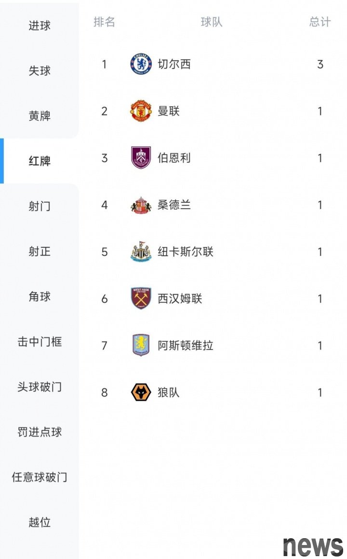Show the 射门 statistics tab

pos(40,207)
